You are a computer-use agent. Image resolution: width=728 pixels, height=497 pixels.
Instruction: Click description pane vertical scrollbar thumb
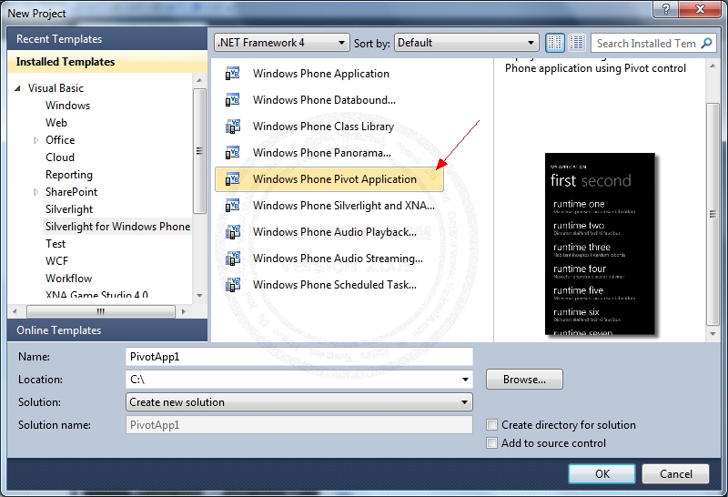click(713, 214)
